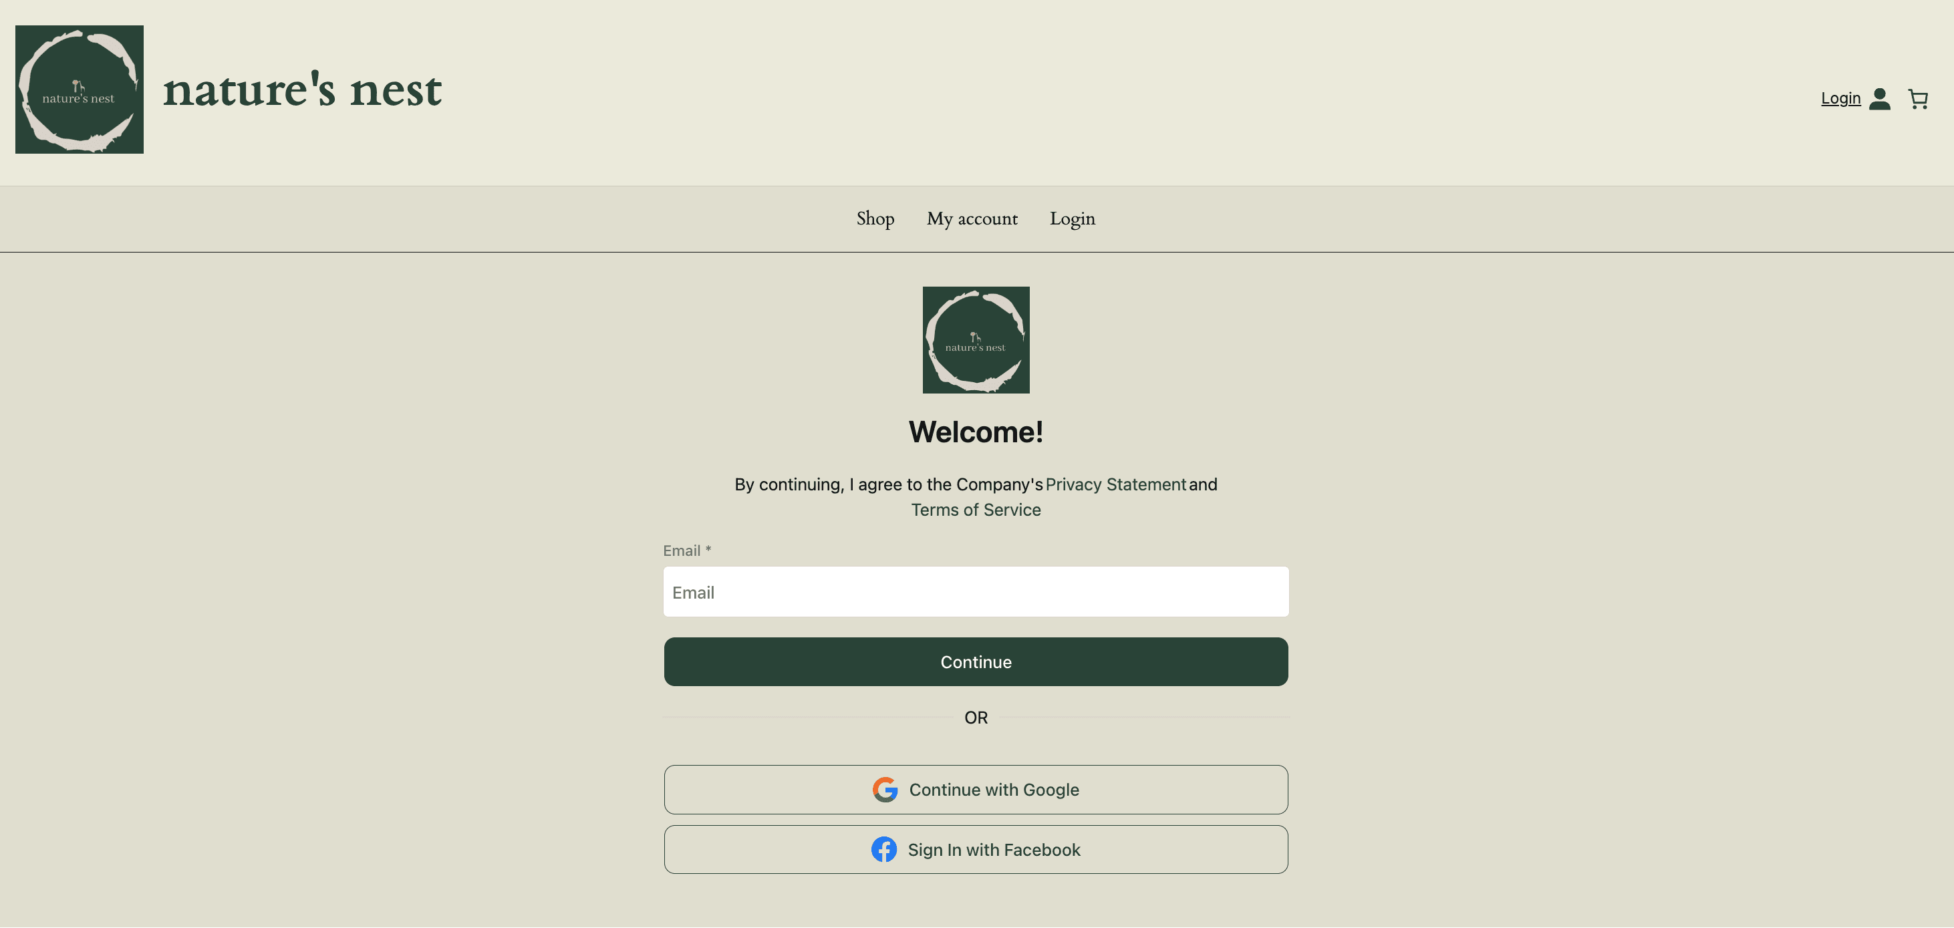
Task: Click the Sign In with Facebook button
Action: coord(976,848)
